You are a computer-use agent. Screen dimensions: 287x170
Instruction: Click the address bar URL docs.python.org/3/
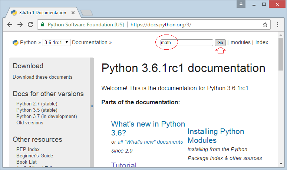[x=161, y=24]
